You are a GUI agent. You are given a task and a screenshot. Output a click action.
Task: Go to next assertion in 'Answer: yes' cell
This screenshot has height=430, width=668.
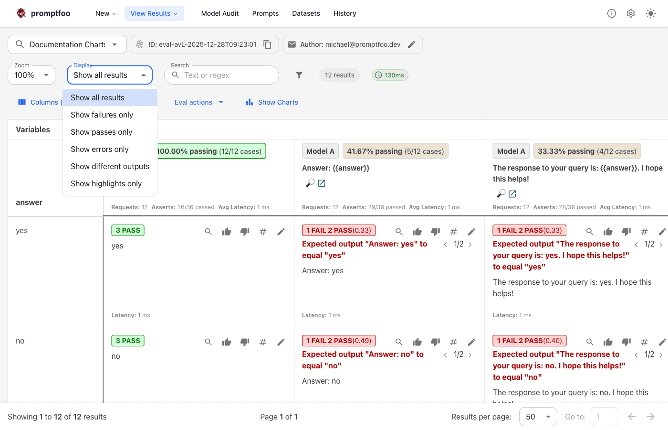pyautogui.click(x=470, y=244)
